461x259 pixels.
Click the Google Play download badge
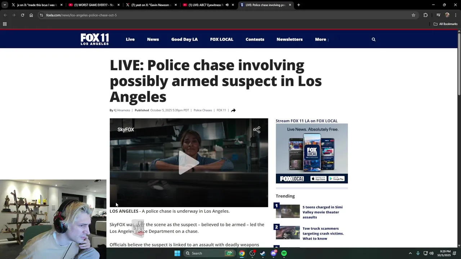[336, 179]
